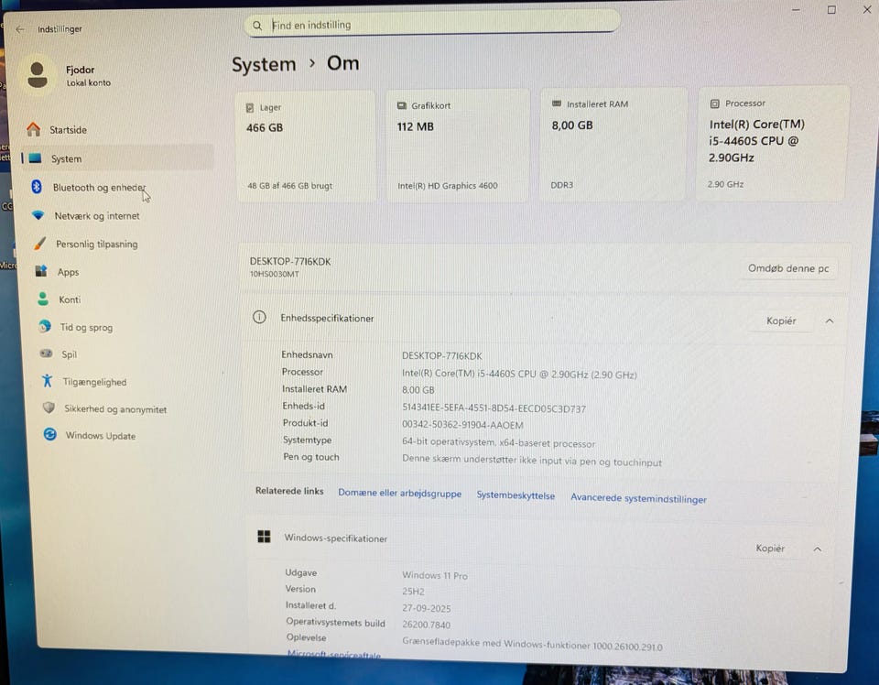The width and height of the screenshot is (879, 685).
Task: Click Omdøb denne pc button
Action: [x=788, y=268]
